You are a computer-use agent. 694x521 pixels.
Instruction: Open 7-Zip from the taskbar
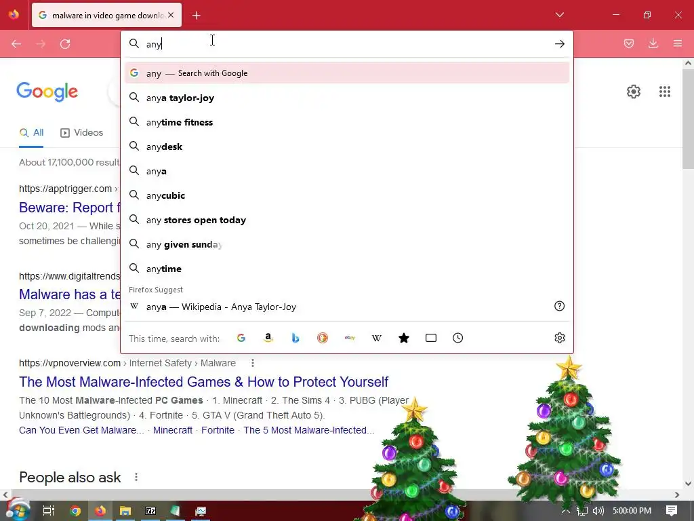click(x=150, y=511)
